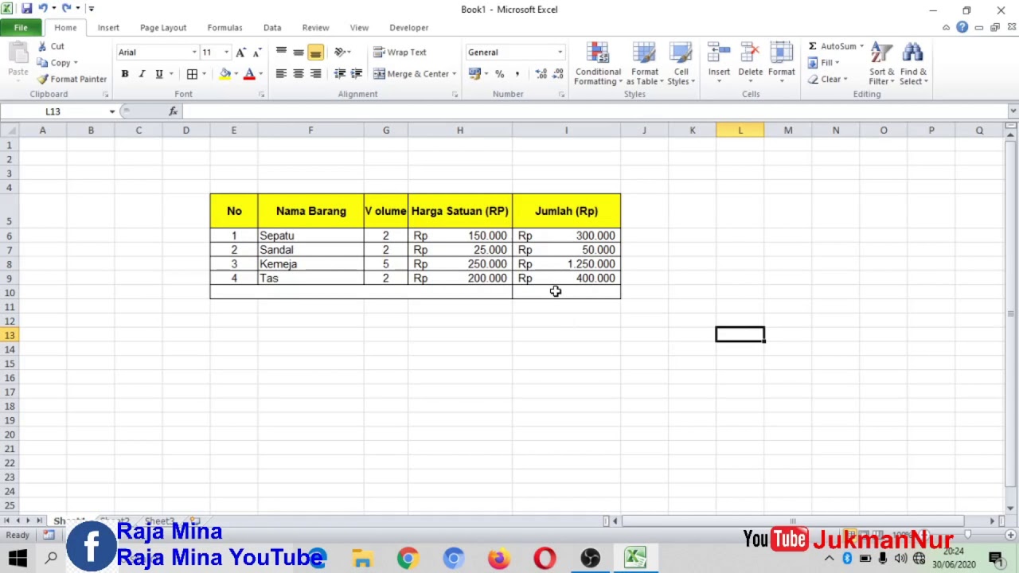1019x573 pixels.
Task: Apply percent style
Action: [500, 74]
